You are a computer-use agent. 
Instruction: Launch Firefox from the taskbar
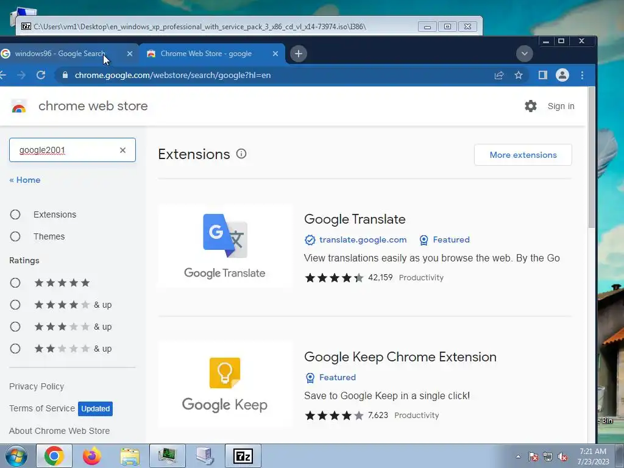coord(91,456)
